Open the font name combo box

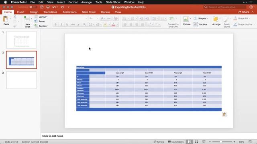click(70, 18)
